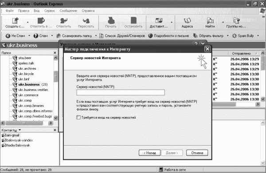Screen dimensions: 266x173
Task: Open the Контакты dropdown arrow
Action: pos(20,130)
